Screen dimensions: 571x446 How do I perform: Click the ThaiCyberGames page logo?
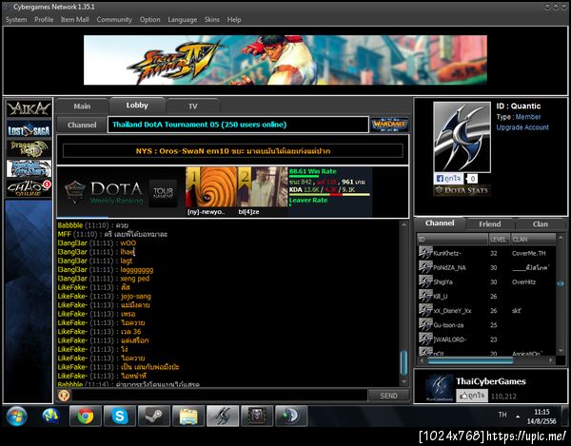(x=439, y=388)
